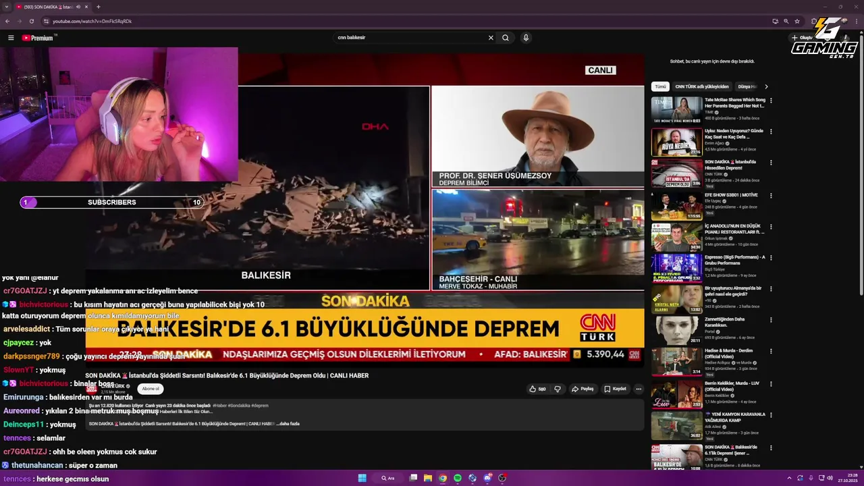Open the Uyku: Neden Uyuyoruz video title
Screen dimensions: 864x486
click(734, 134)
